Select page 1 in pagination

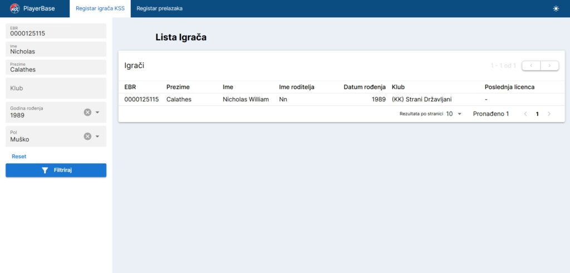pyautogui.click(x=537, y=114)
